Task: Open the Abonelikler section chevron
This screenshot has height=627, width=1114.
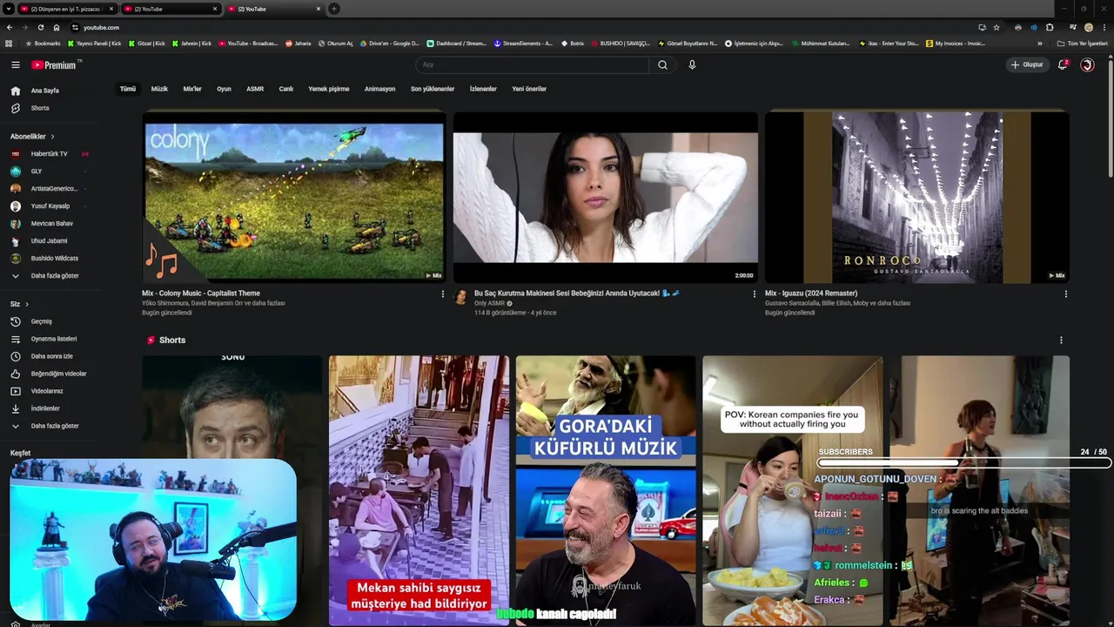Action: tap(52, 137)
